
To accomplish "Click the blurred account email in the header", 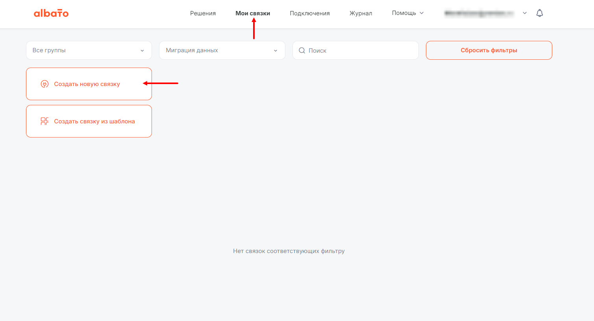I will click(479, 13).
